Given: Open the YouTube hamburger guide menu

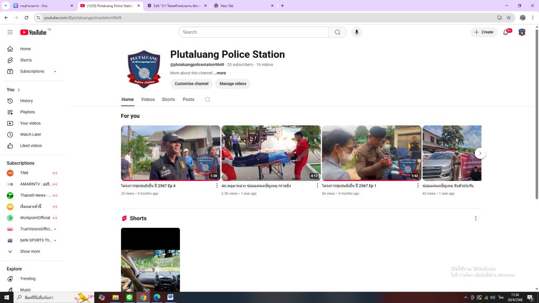Looking at the screenshot, I should pyautogui.click(x=10, y=32).
